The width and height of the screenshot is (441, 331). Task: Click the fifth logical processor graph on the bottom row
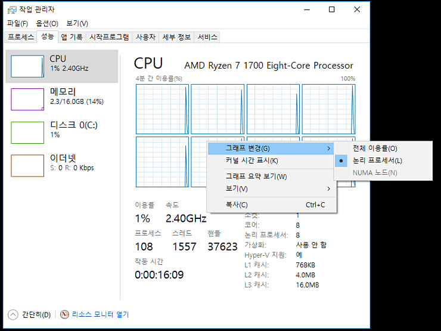162,162
